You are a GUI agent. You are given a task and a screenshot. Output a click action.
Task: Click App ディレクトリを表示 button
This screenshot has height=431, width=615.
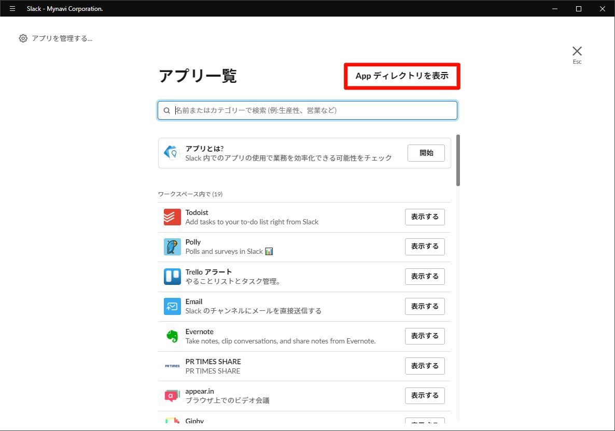(402, 76)
